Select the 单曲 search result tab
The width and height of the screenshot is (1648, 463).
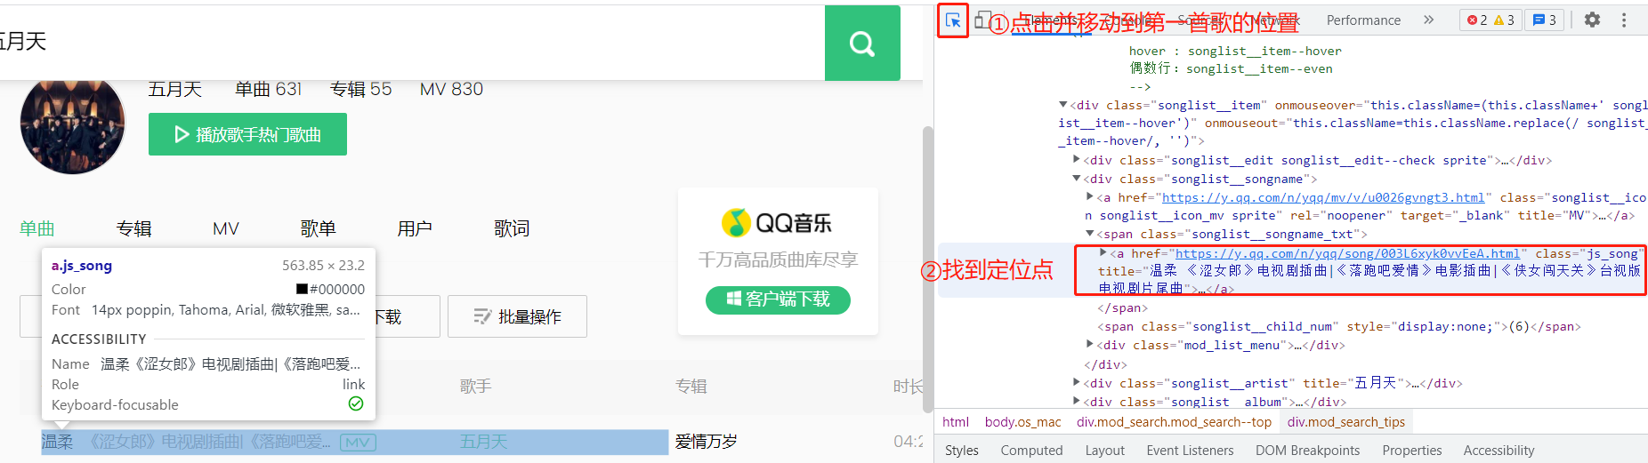click(37, 228)
